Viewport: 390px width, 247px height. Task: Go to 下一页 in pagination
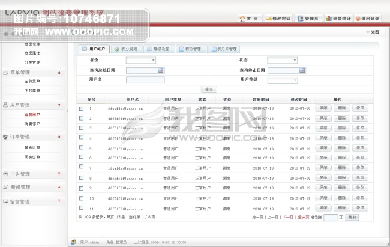coord(288,217)
